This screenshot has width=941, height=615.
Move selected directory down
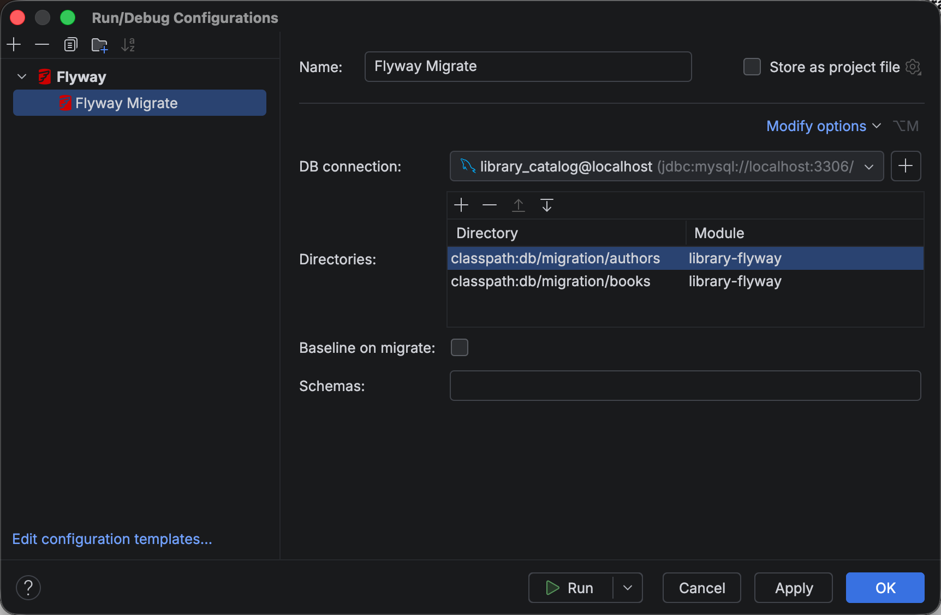click(546, 205)
